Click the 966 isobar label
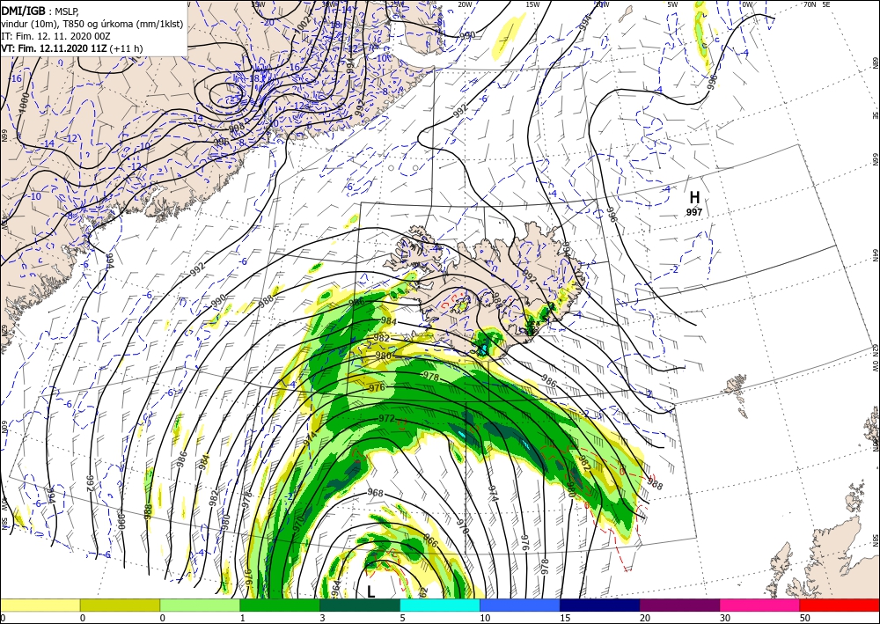Screen dimensions: 880x624 (x=430, y=541)
